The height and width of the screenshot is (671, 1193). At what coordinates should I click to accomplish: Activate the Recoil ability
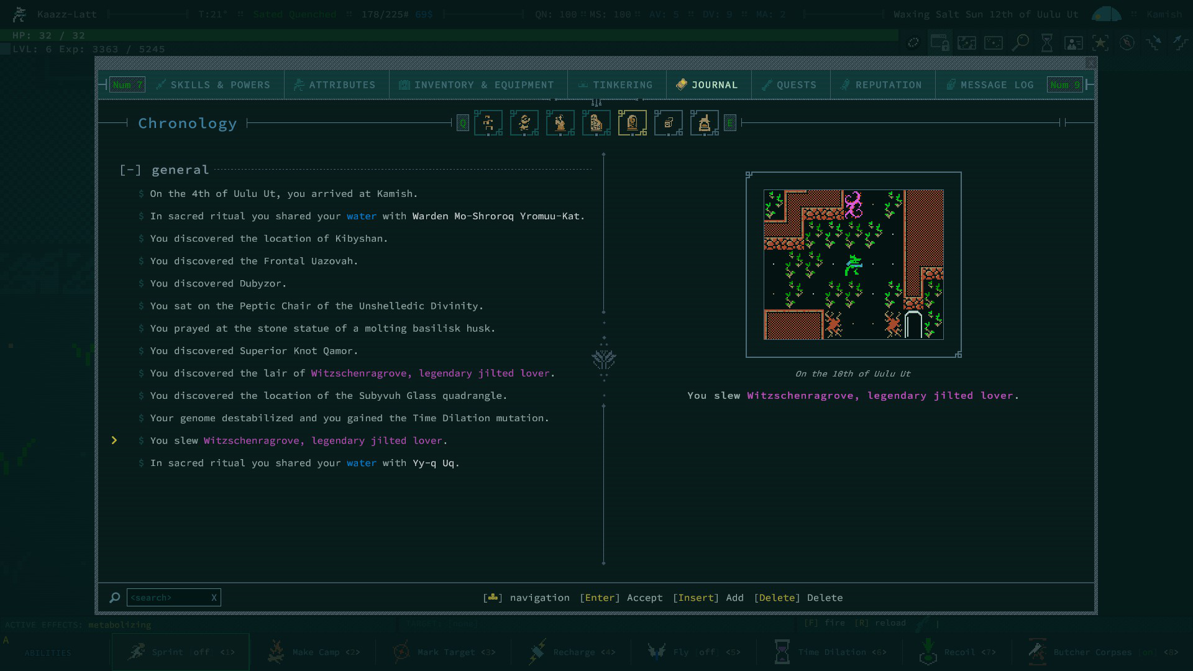958,652
